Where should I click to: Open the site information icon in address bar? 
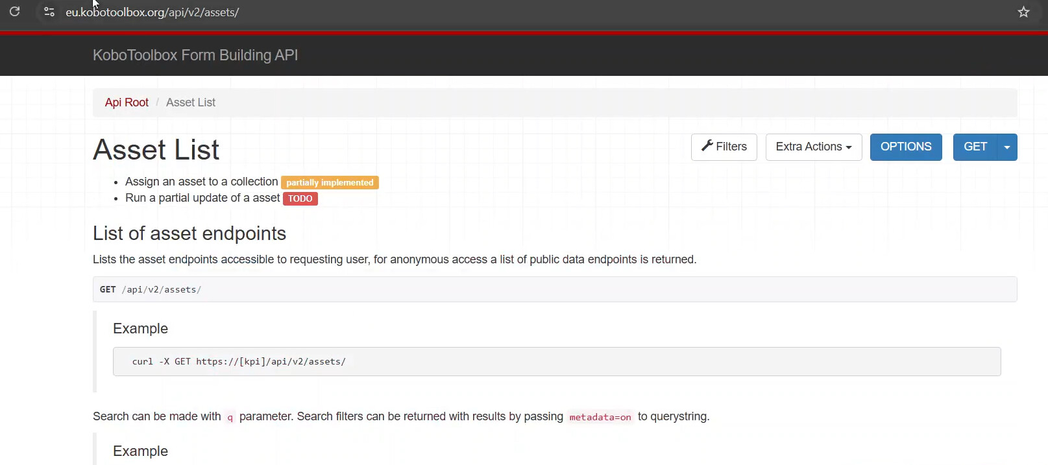point(49,12)
